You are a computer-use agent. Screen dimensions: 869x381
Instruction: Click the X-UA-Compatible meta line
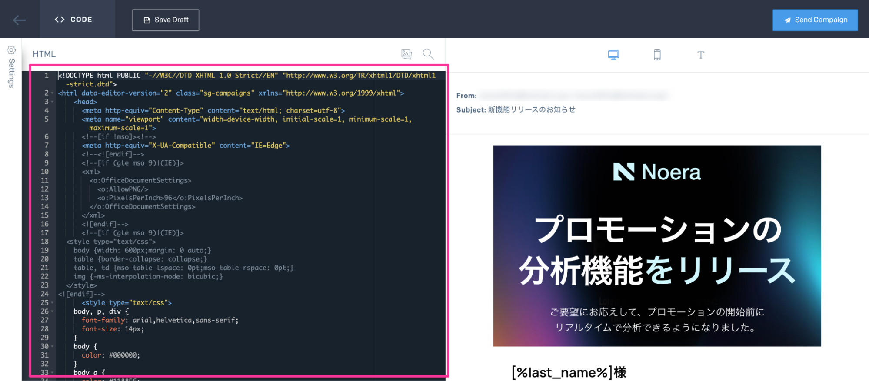pyautogui.click(x=186, y=146)
